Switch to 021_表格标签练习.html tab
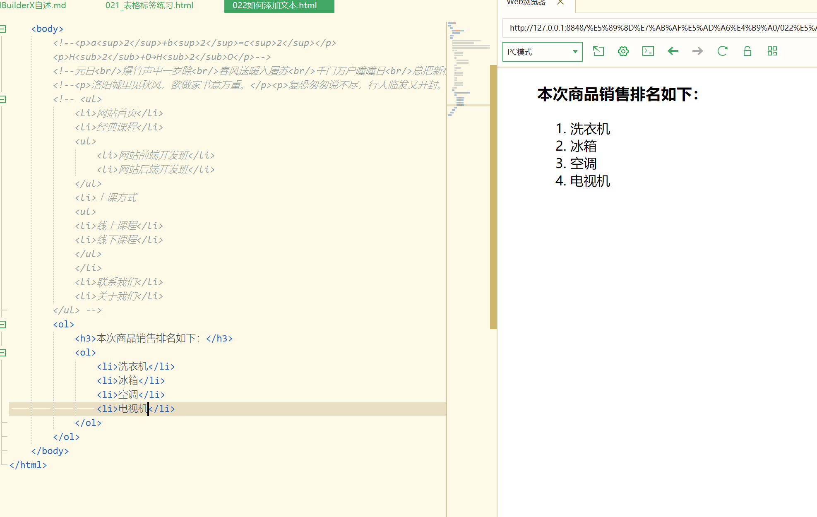This screenshot has width=817, height=517. pyautogui.click(x=149, y=6)
